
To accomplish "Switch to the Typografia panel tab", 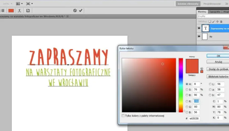I will (215, 12).
